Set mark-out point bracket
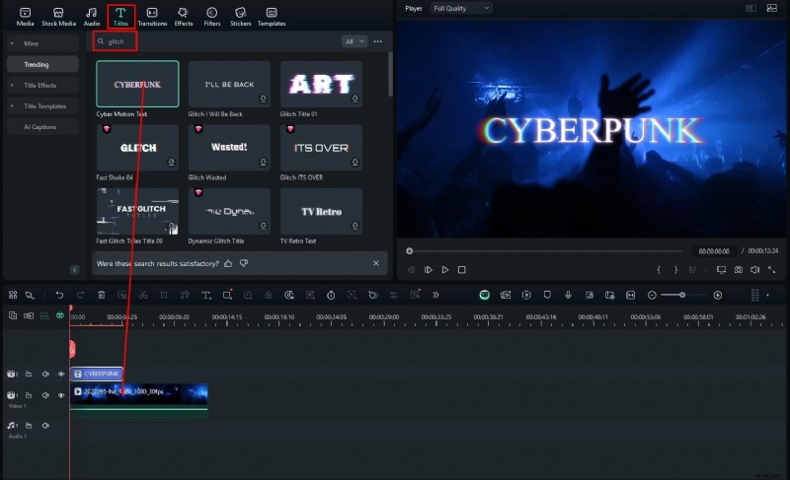 click(x=675, y=270)
